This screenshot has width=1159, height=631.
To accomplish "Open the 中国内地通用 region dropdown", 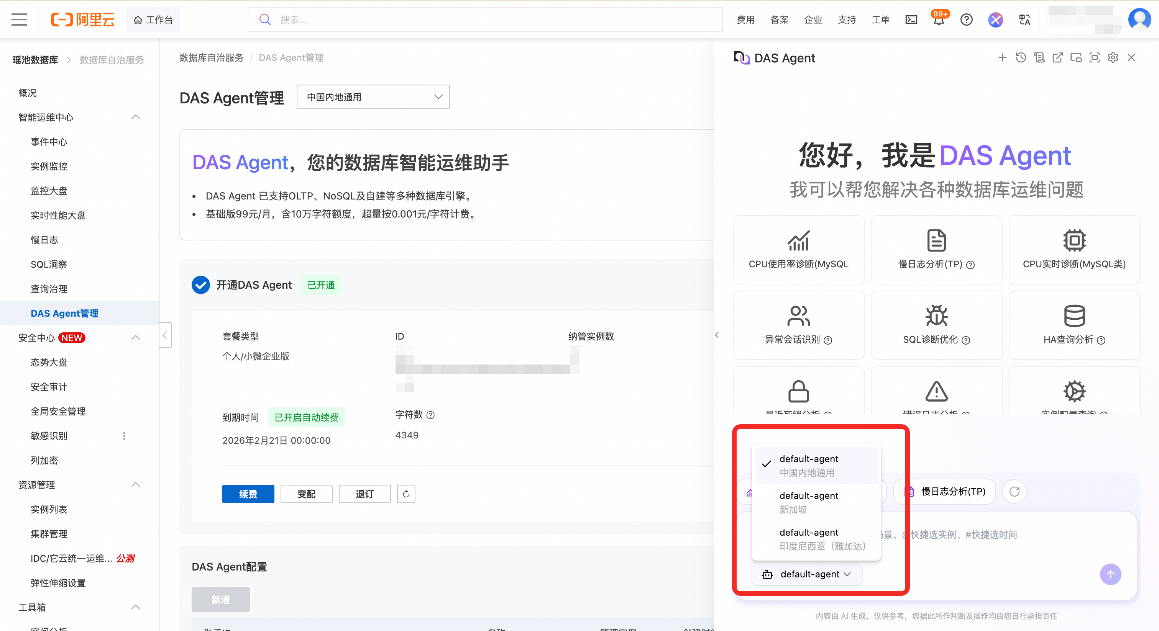I will 373,97.
